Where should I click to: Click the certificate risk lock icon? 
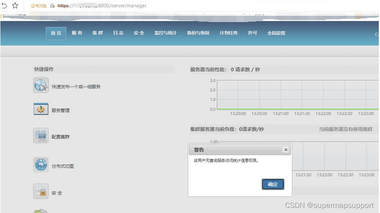coord(52,6)
